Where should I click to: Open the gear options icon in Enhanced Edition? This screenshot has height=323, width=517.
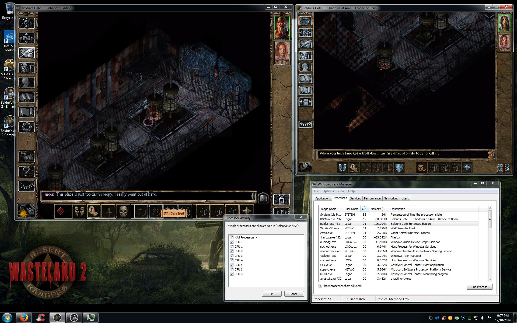(26, 127)
